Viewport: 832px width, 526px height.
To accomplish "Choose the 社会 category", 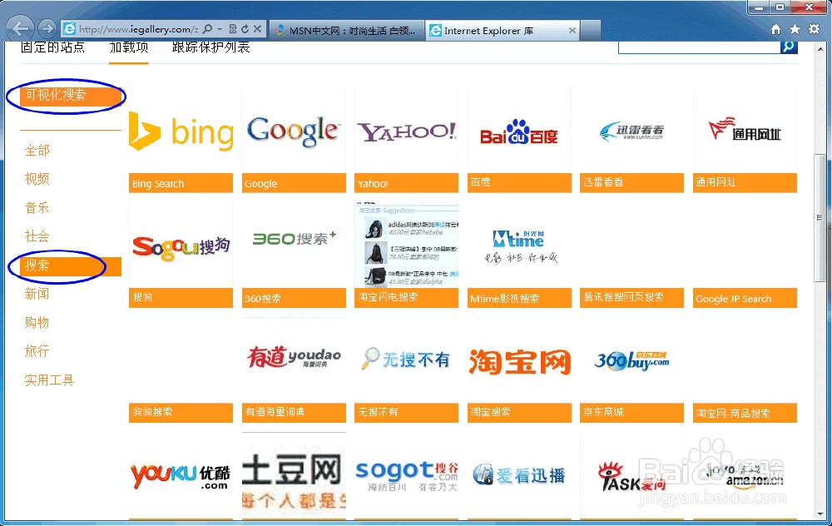I will (37, 236).
